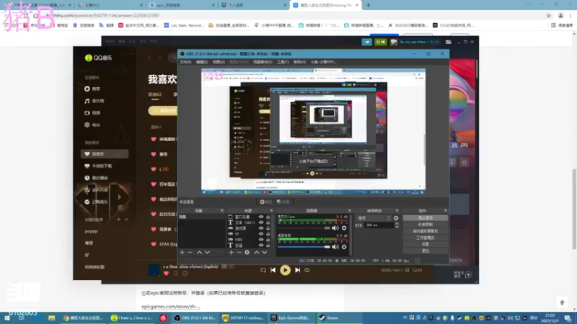Toggle visibility of PUBG source

(x=261, y=240)
